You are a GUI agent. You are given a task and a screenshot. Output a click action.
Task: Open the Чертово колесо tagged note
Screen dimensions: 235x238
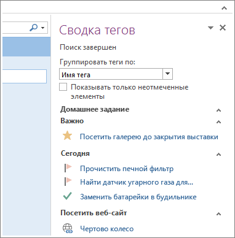(x=107, y=229)
